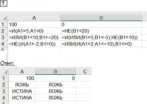Viewport: 147px width, 104px height.
Task: Click the Ответ label
Action: click(7, 63)
